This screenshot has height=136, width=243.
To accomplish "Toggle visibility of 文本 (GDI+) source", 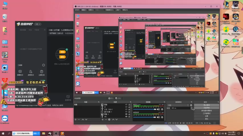I will (126, 109).
